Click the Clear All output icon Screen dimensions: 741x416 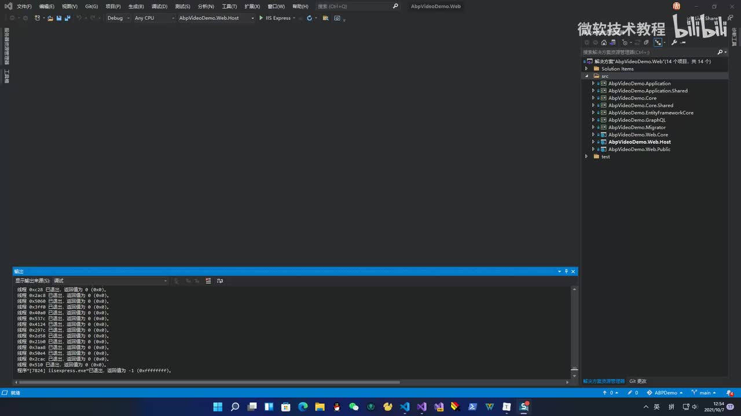(x=208, y=281)
